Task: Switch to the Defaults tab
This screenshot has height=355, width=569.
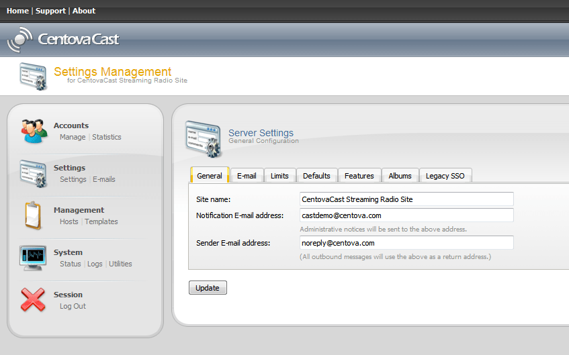Action: pyautogui.click(x=316, y=176)
